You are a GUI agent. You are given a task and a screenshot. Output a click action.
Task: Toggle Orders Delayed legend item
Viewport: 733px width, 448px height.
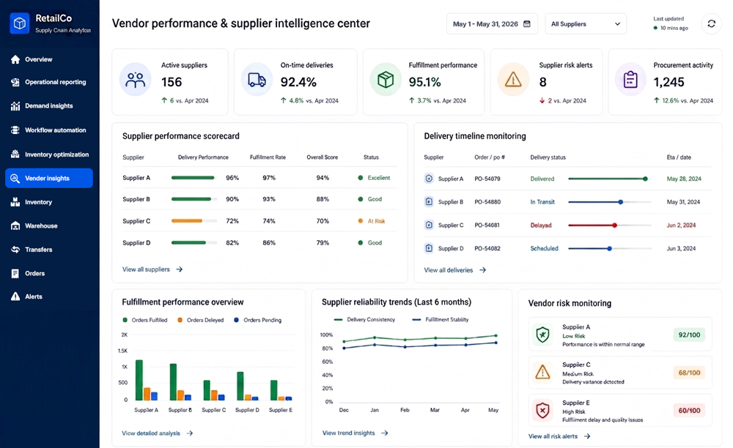201,320
